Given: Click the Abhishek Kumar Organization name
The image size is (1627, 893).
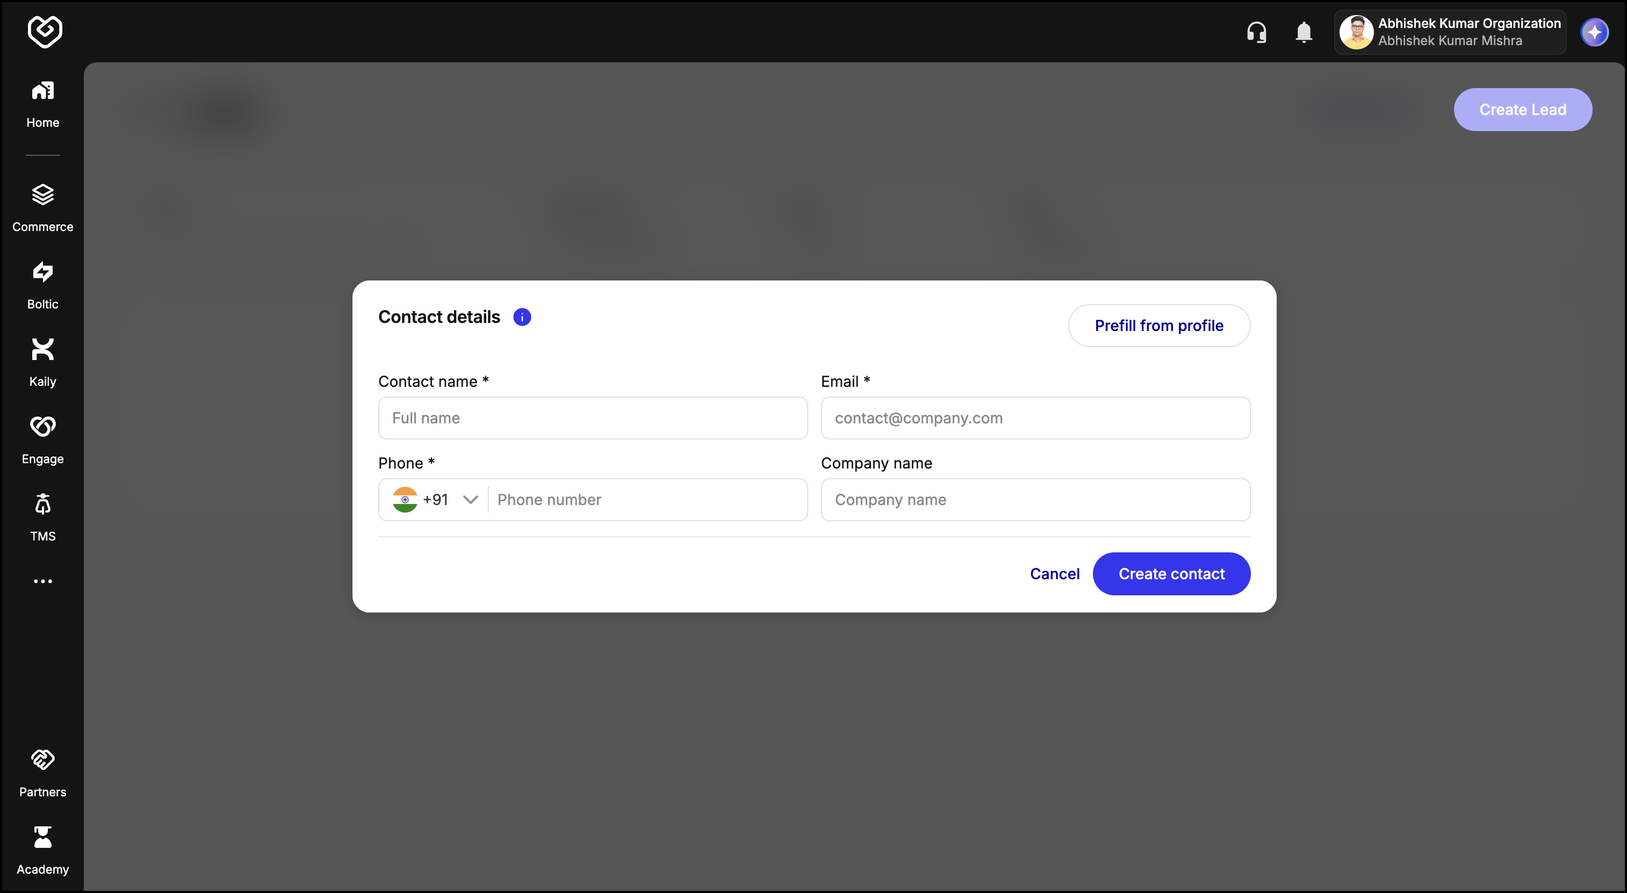Looking at the screenshot, I should click(x=1469, y=23).
